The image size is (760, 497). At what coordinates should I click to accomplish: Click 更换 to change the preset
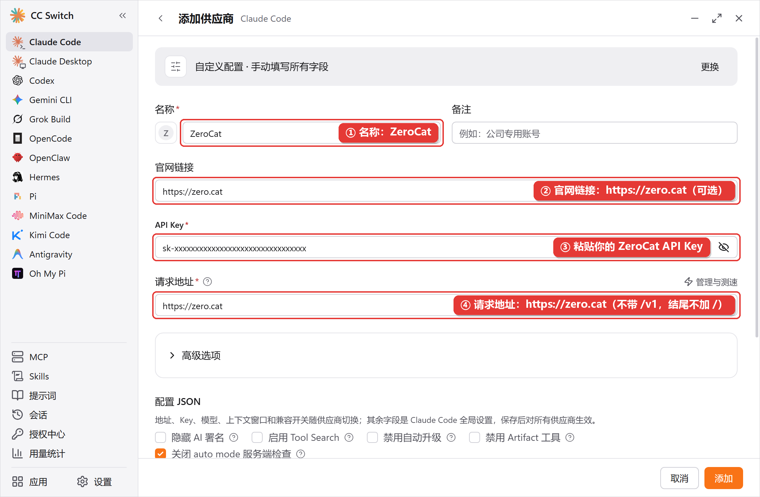(710, 67)
